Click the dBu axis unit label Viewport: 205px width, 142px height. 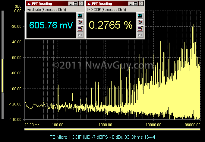(18, 6)
